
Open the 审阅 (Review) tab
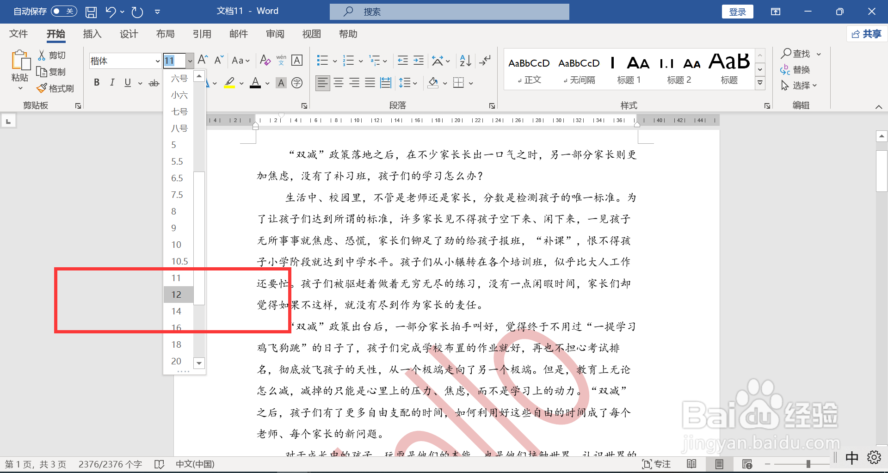pos(275,34)
